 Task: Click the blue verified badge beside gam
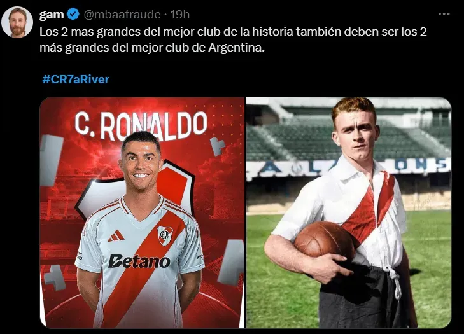[73, 14]
